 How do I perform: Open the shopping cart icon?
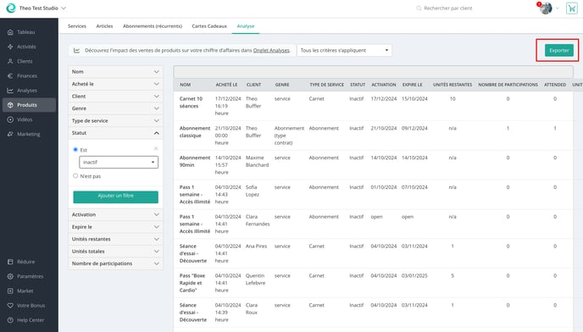pos(571,8)
